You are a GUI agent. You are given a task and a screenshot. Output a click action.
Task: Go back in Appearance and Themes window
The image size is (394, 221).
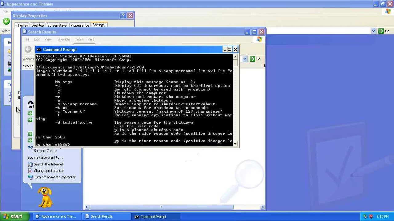coord(6,21)
